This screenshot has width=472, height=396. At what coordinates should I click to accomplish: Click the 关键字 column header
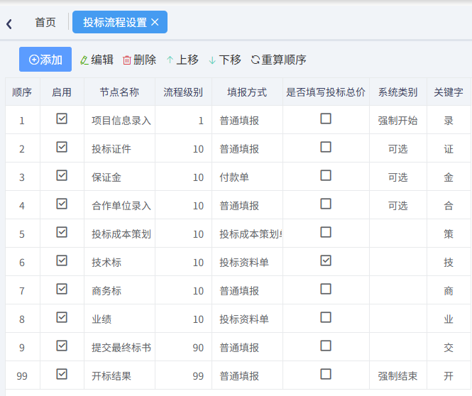coord(449,92)
